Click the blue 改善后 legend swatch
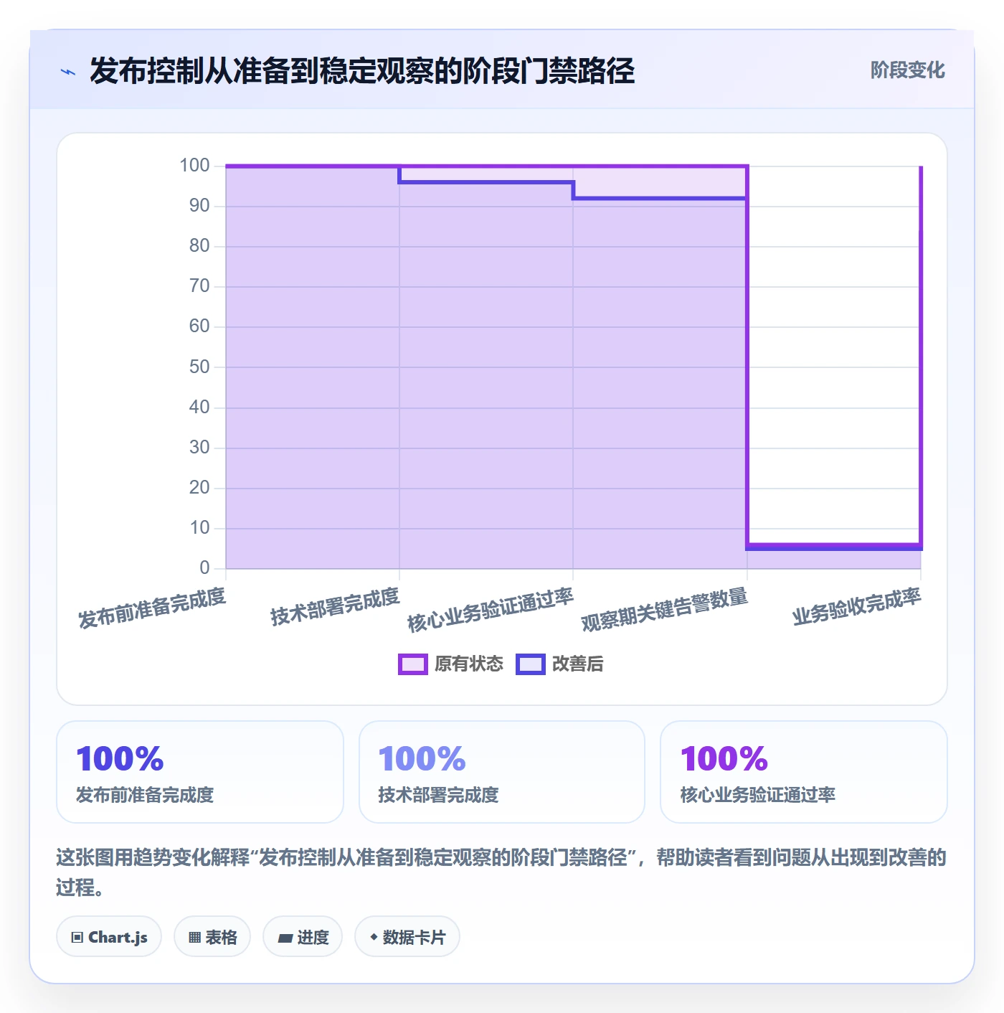This screenshot has width=1004, height=1013. [x=531, y=664]
